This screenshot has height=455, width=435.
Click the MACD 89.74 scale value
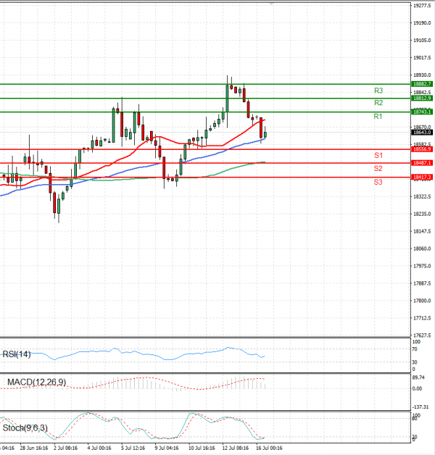click(418, 377)
